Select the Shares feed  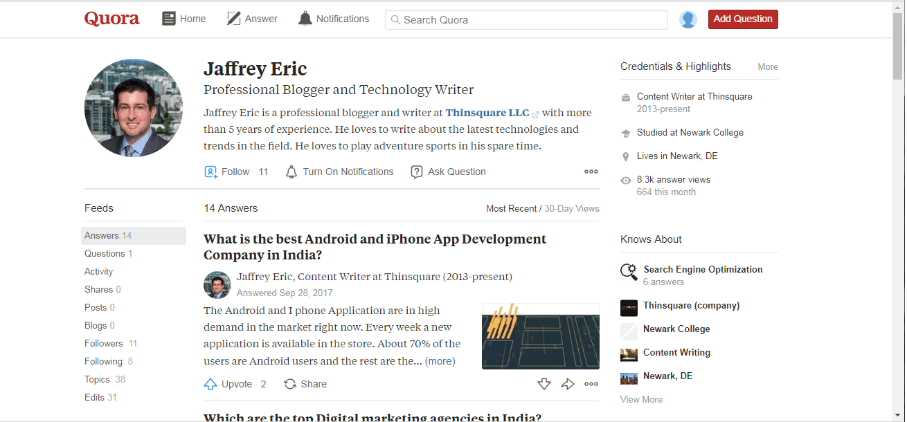coord(102,290)
